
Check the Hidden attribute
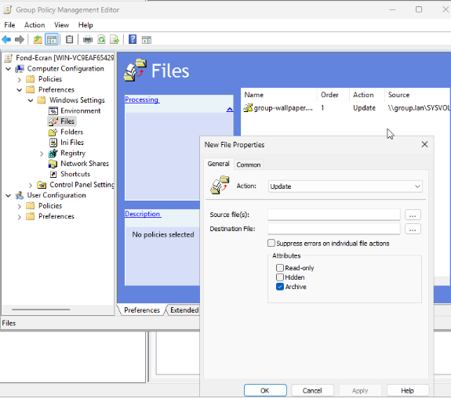[x=280, y=277]
